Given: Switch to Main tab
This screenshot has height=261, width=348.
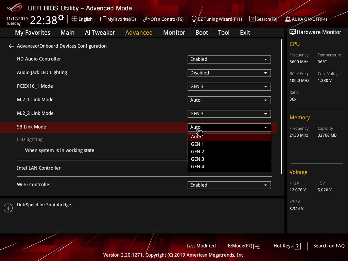Looking at the screenshot, I should (x=68, y=33).
